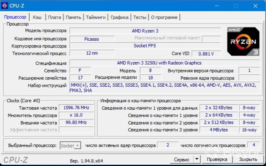Click the 4 MBytes L3 cache value
The width and height of the screenshot is (266, 166).
[219, 130]
